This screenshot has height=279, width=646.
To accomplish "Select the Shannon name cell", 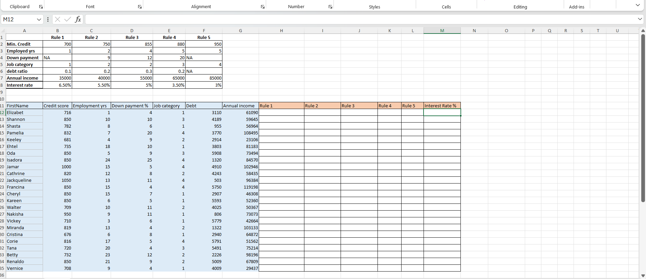I will [24, 119].
